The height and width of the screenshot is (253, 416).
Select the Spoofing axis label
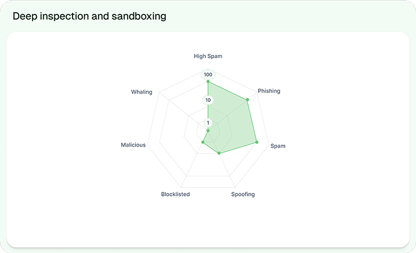pyautogui.click(x=243, y=194)
